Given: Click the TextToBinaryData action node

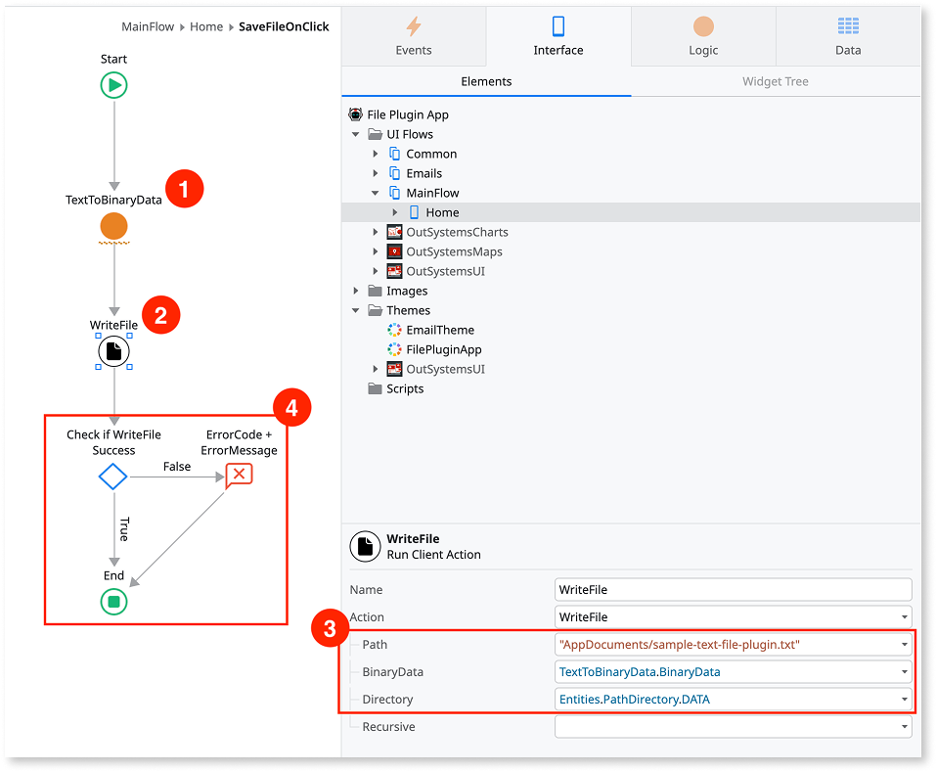Looking at the screenshot, I should [113, 227].
